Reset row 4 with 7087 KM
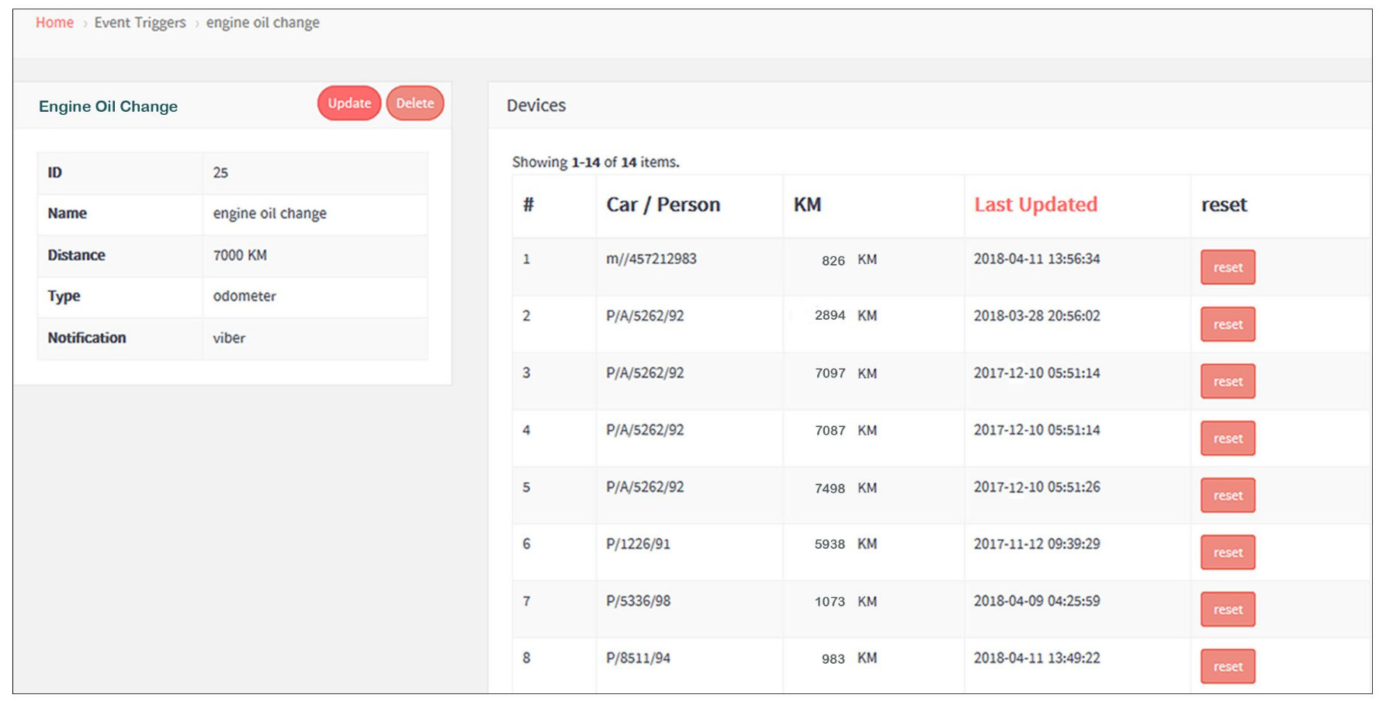Viewport: 1386px width, 705px height. click(x=1227, y=439)
